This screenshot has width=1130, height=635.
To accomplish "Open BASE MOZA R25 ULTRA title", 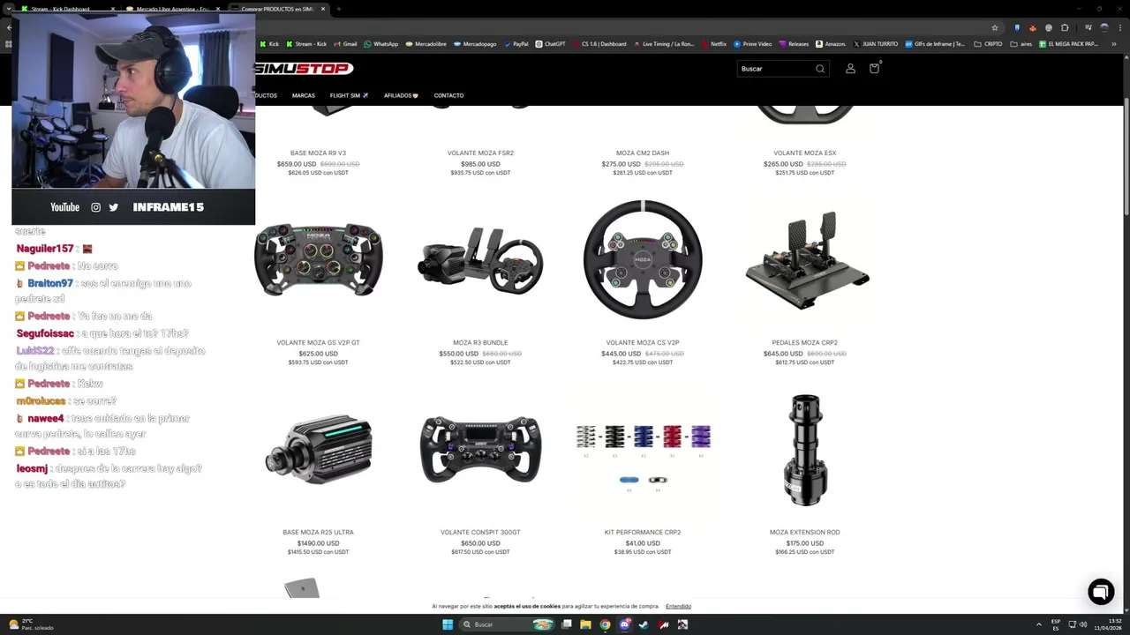I will [x=318, y=532].
